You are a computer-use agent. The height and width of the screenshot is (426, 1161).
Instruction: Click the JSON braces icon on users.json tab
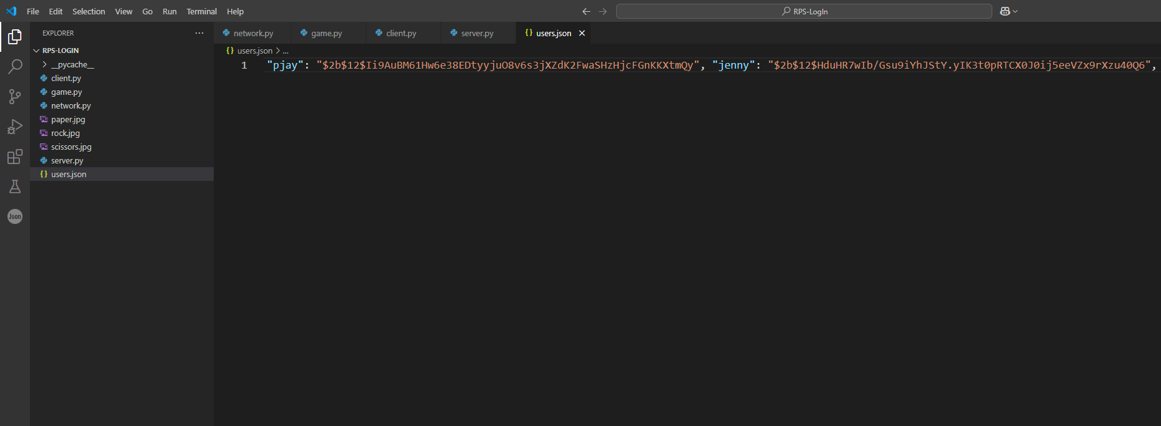[529, 33]
